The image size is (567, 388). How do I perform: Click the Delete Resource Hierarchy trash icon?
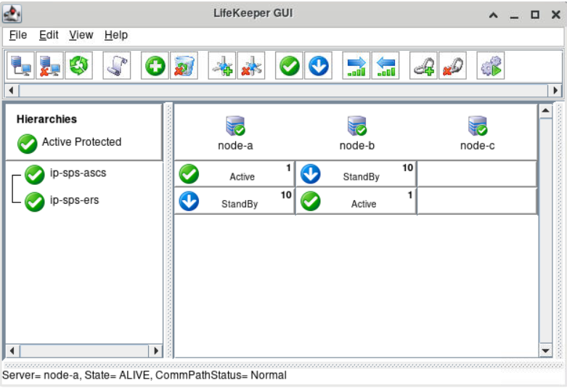click(184, 66)
